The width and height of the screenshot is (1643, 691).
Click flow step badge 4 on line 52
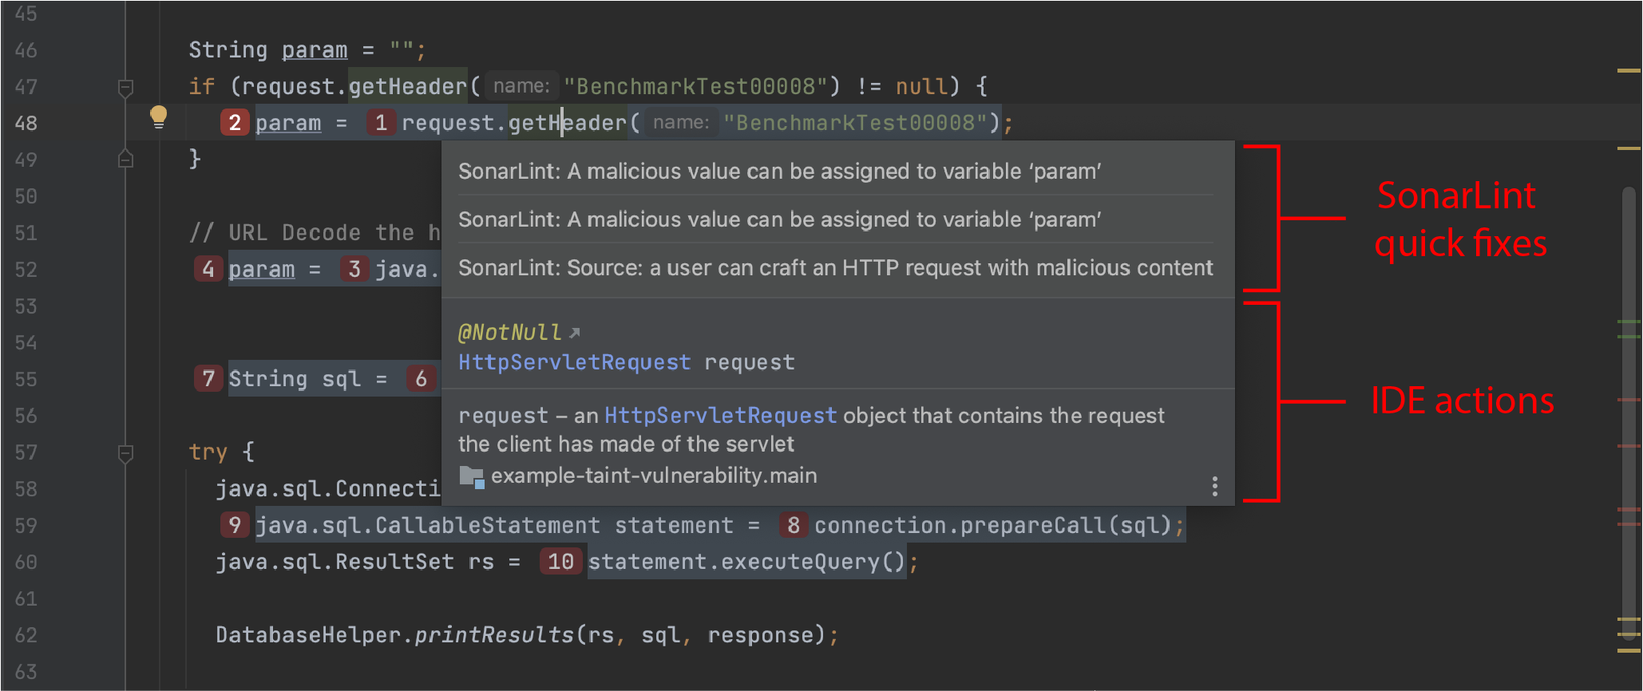[x=208, y=269]
